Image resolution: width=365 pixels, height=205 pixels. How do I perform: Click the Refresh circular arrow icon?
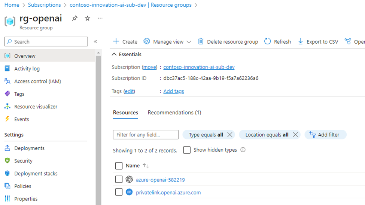click(267, 41)
